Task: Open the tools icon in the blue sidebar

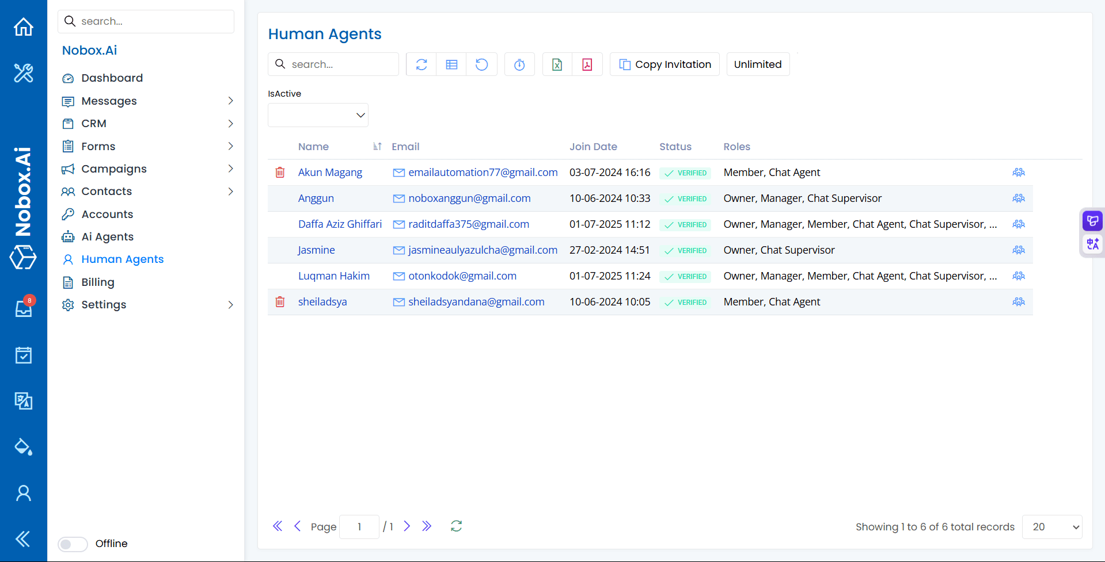Action: (23, 74)
